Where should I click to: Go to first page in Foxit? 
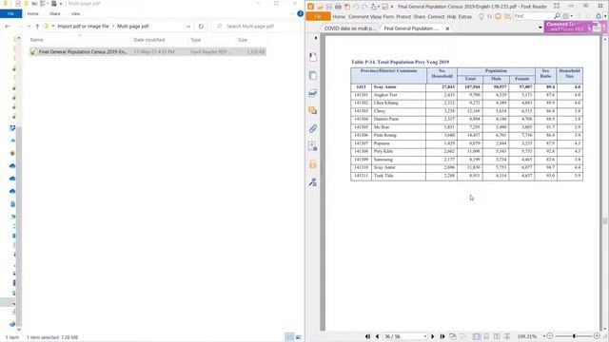368,336
